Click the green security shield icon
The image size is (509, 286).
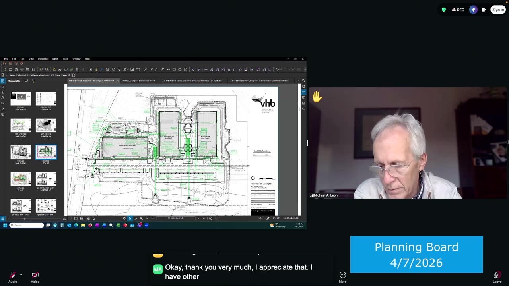(x=444, y=10)
